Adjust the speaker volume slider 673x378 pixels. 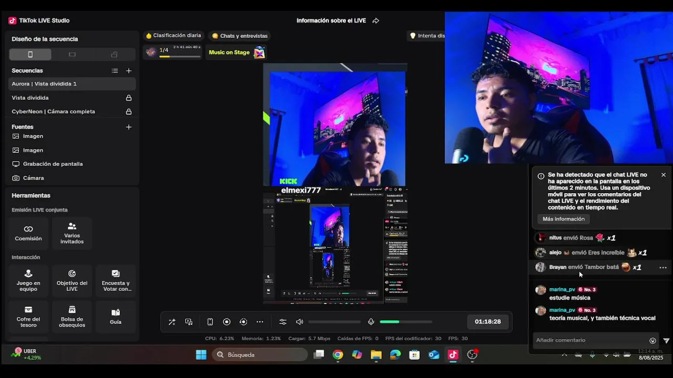pyautogui.click(x=334, y=322)
